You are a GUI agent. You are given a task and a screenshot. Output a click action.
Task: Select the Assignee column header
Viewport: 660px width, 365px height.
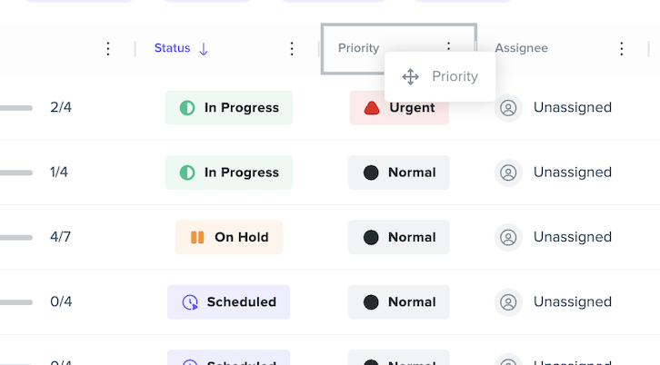pos(521,48)
